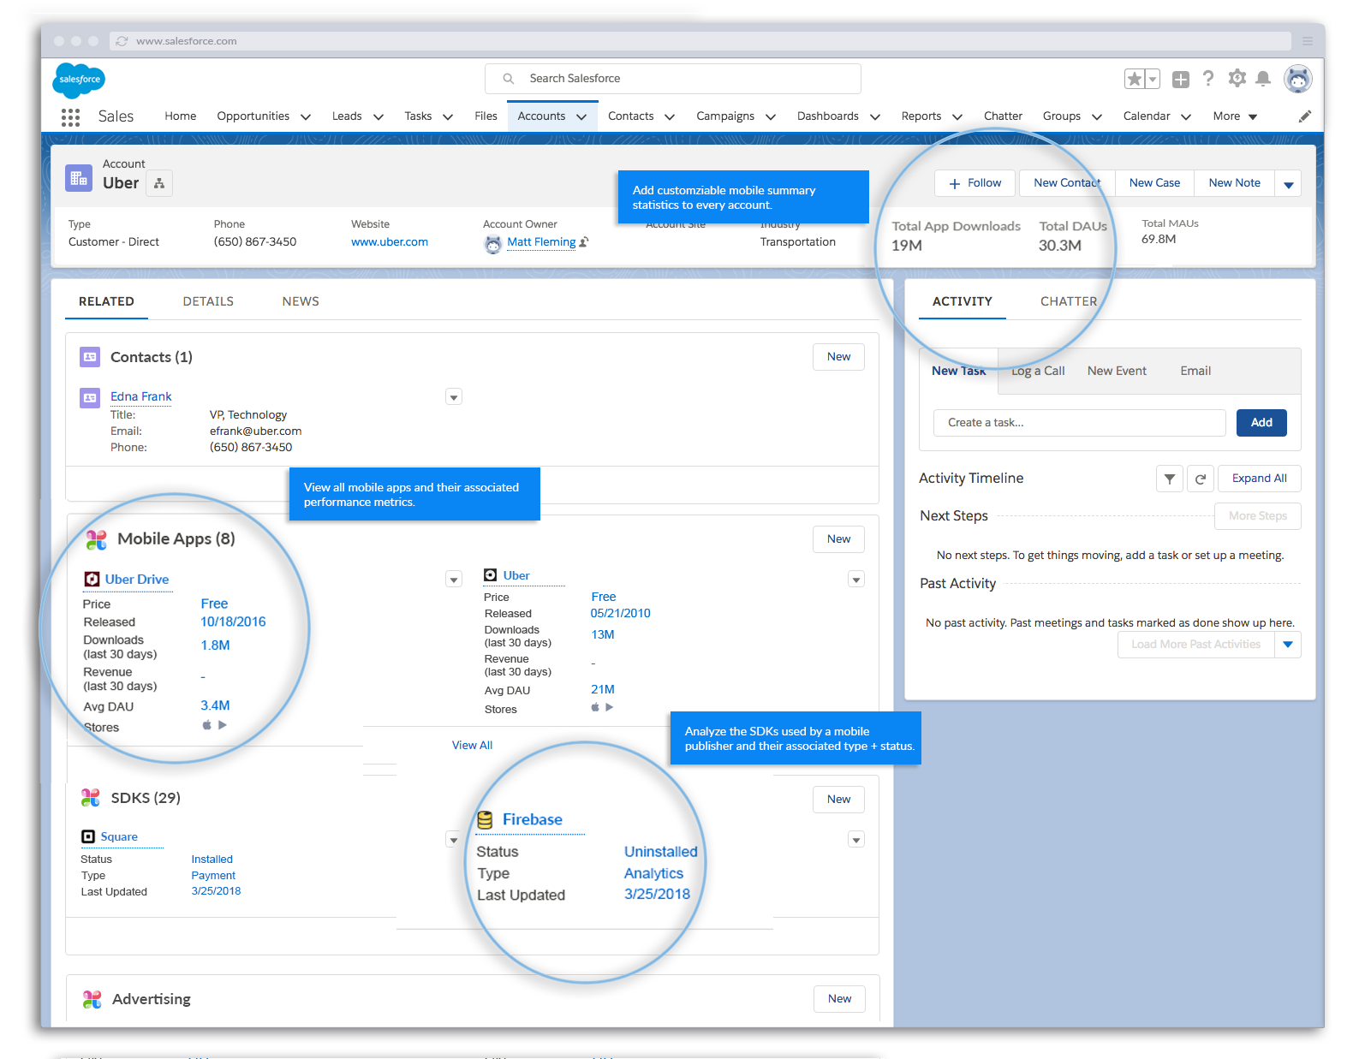Open the www.uber.com website link
Image resolution: width=1365 pixels, height=1059 pixels.
[x=390, y=242]
